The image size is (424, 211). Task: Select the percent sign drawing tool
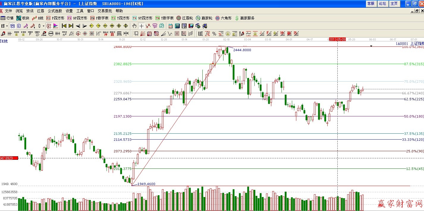214,34
